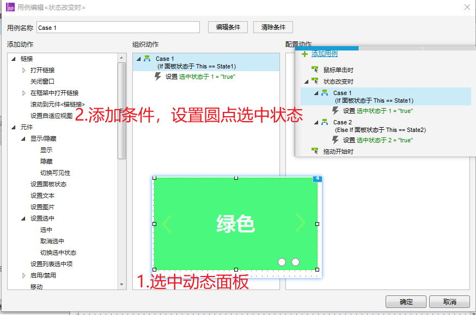Select 切换可见性 action
Image resolution: width=476 pixels, height=315 pixels.
point(55,173)
